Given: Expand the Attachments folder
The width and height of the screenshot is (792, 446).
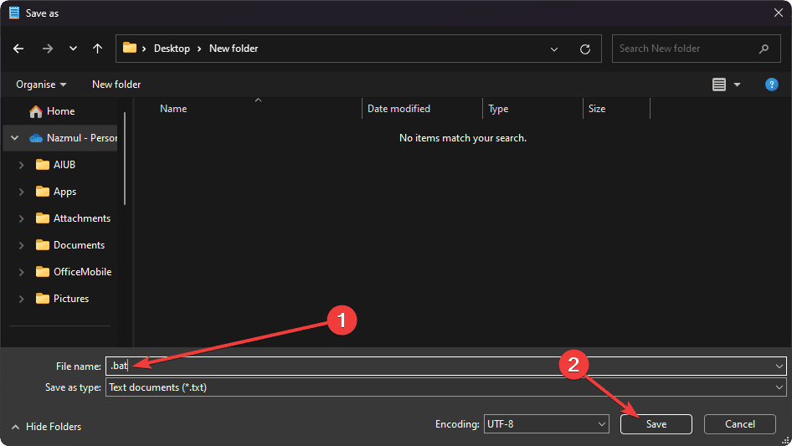Looking at the screenshot, I should pyautogui.click(x=21, y=218).
